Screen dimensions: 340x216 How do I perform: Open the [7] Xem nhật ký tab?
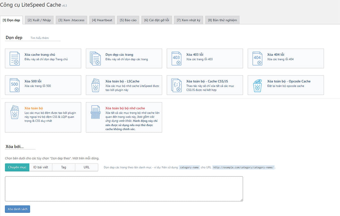click(x=188, y=20)
